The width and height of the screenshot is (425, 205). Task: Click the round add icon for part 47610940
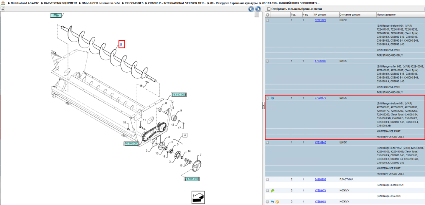(267, 142)
